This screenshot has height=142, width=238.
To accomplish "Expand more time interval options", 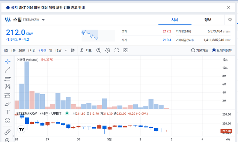I will tap(66, 50).
